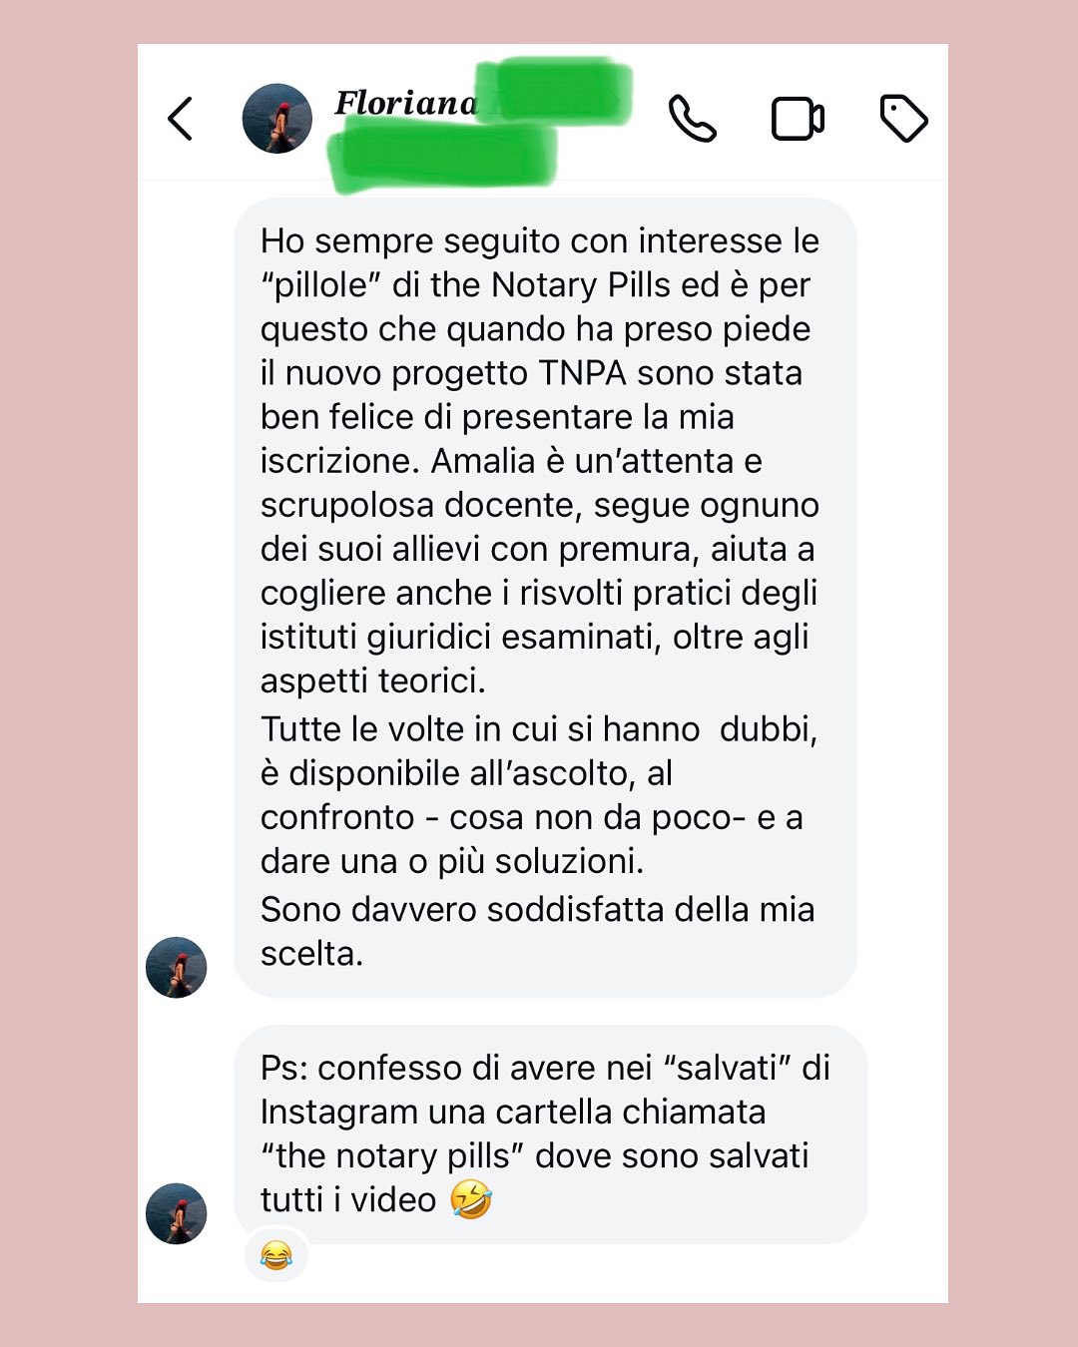Open chat details via the Floriana name
Image resolution: width=1078 pixels, height=1347 pixels.
tap(405, 103)
